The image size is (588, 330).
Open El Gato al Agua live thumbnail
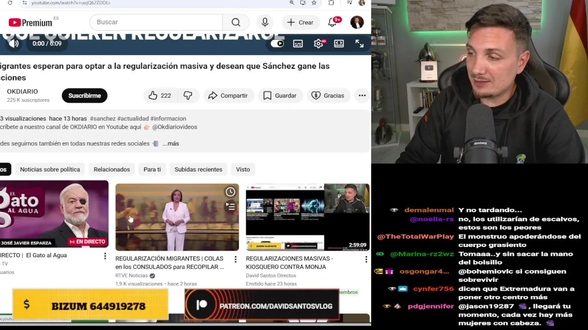coord(54,214)
